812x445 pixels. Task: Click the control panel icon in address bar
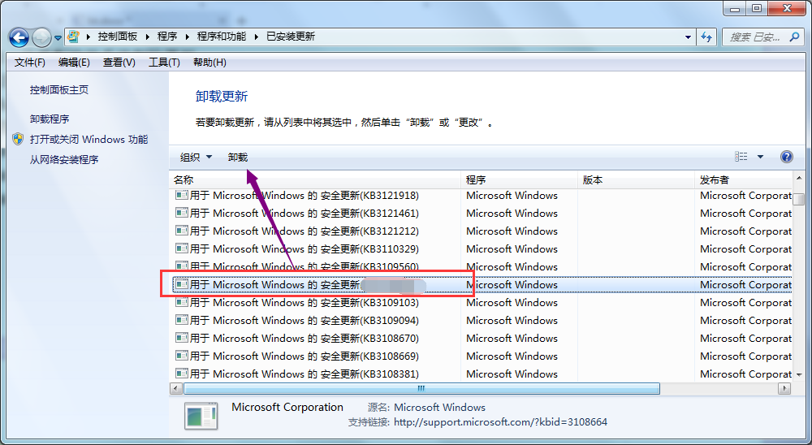pos(74,37)
